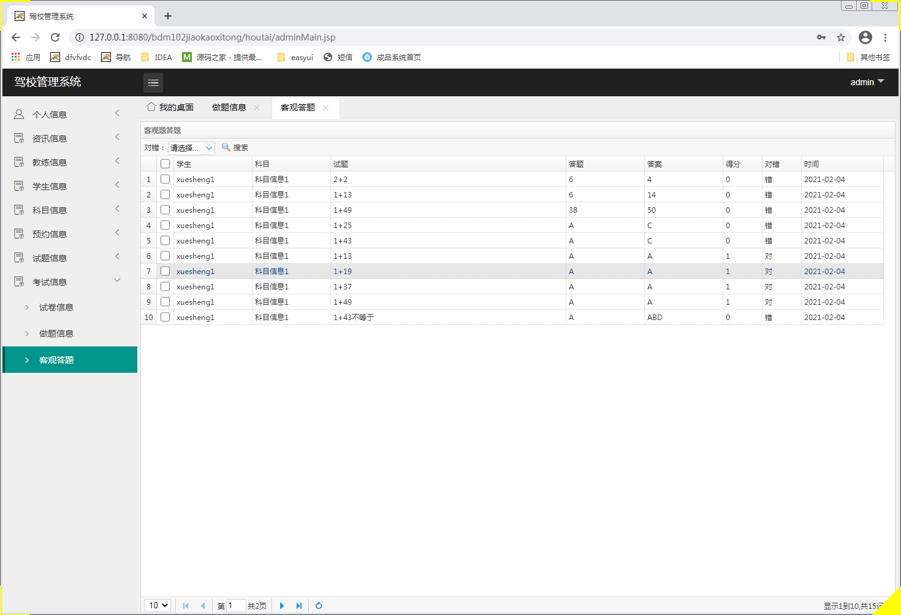901x615 pixels.
Task: Open the 其他书签 bookmarks folder
Action: click(868, 57)
